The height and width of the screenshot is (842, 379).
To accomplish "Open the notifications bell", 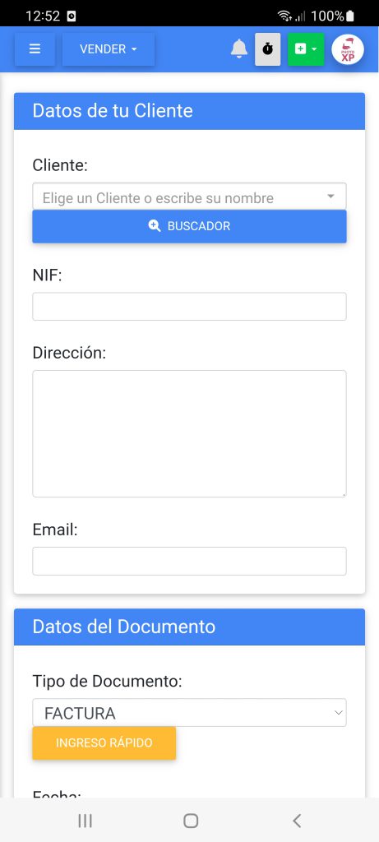I will (239, 49).
